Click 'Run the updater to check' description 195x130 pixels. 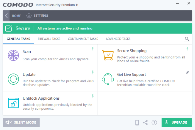coord(58,83)
